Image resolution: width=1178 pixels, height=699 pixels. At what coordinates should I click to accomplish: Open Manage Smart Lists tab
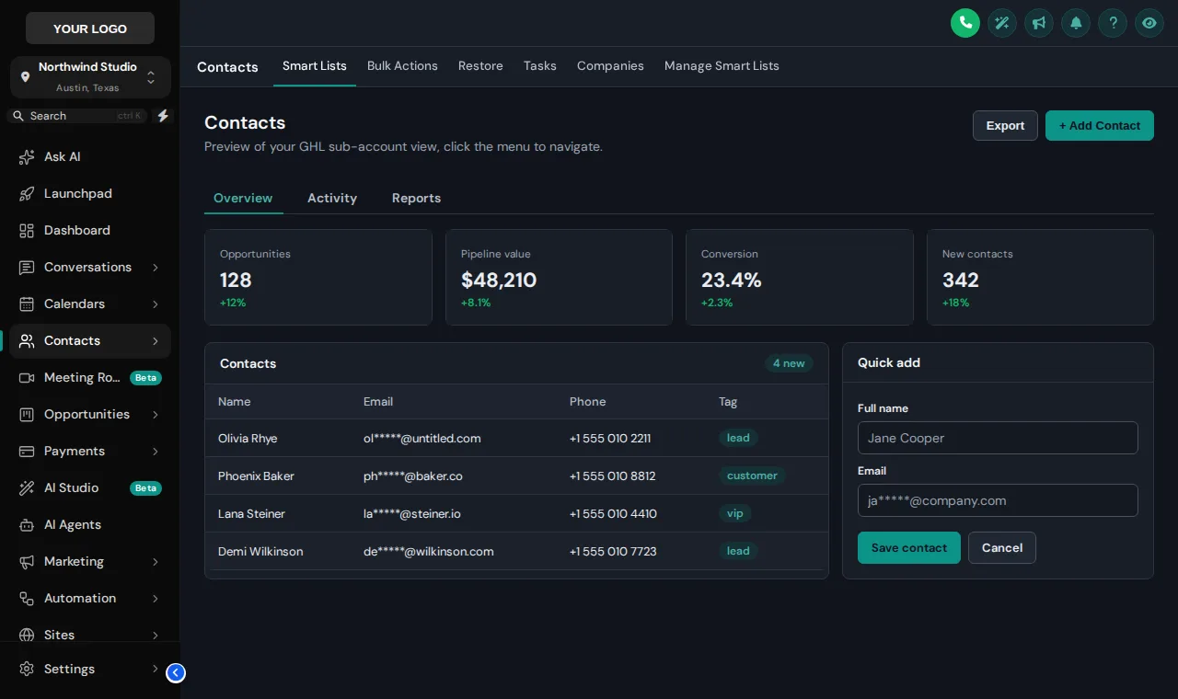tap(722, 66)
